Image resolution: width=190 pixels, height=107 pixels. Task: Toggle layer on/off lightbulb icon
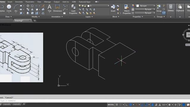click(x=80, y=6)
